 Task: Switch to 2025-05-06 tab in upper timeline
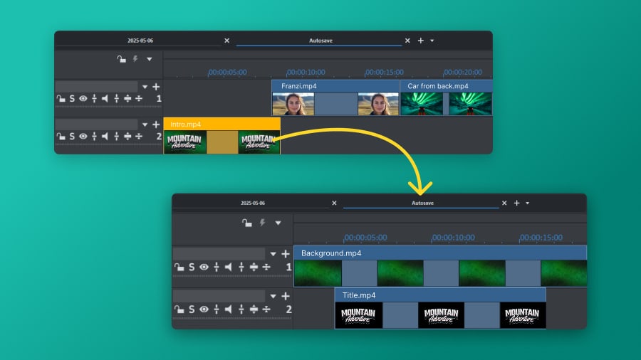[140, 41]
